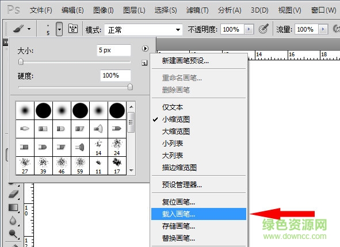This screenshot has height=247, width=340.
Task: Create new preset from this brush icon
Action: point(144,63)
